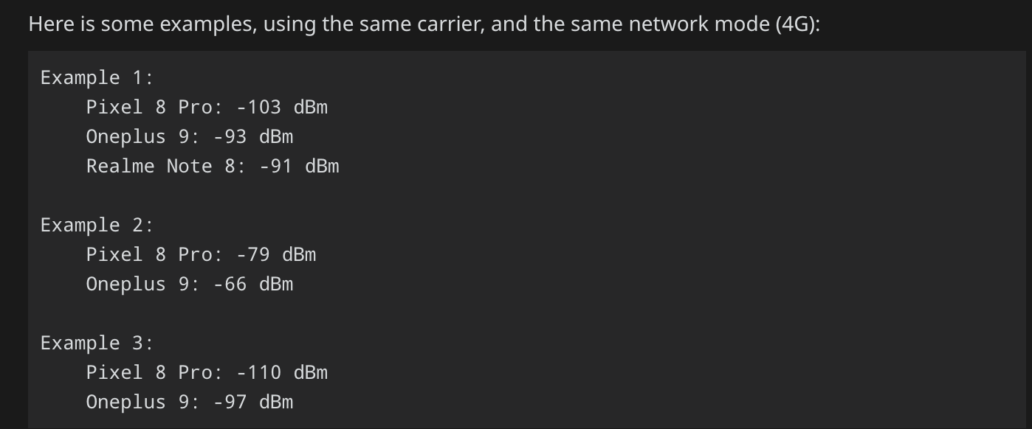Viewport: 1032px width, 429px height.
Task: Click the "Example 3:" heading line
Action: point(97,343)
